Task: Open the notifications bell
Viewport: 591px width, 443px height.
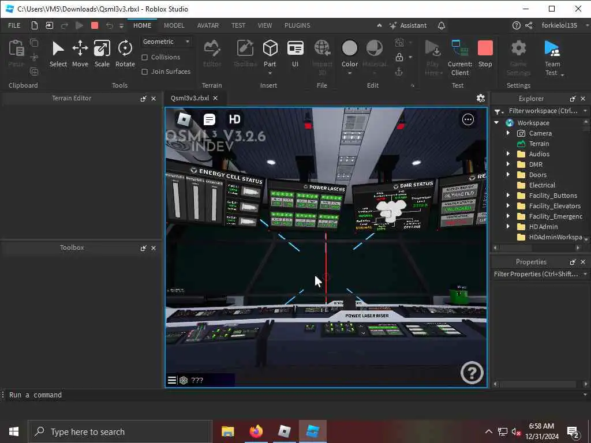Action: pyautogui.click(x=442, y=25)
